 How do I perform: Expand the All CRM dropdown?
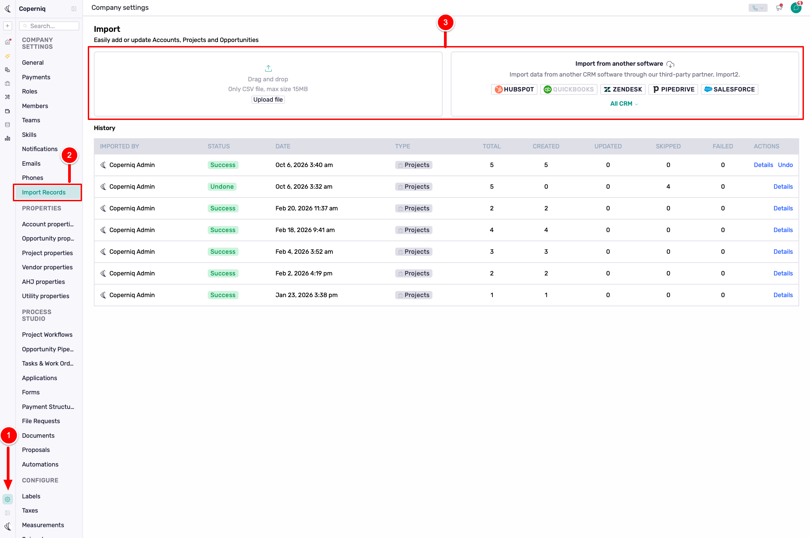click(x=624, y=104)
